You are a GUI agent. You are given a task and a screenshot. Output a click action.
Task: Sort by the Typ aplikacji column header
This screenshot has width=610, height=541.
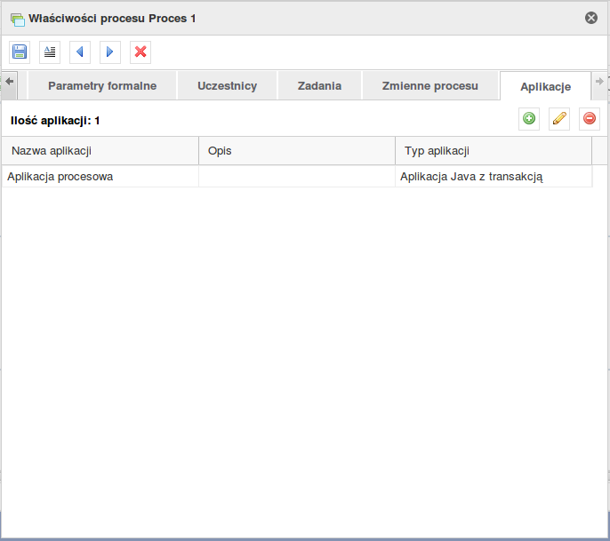(493, 151)
